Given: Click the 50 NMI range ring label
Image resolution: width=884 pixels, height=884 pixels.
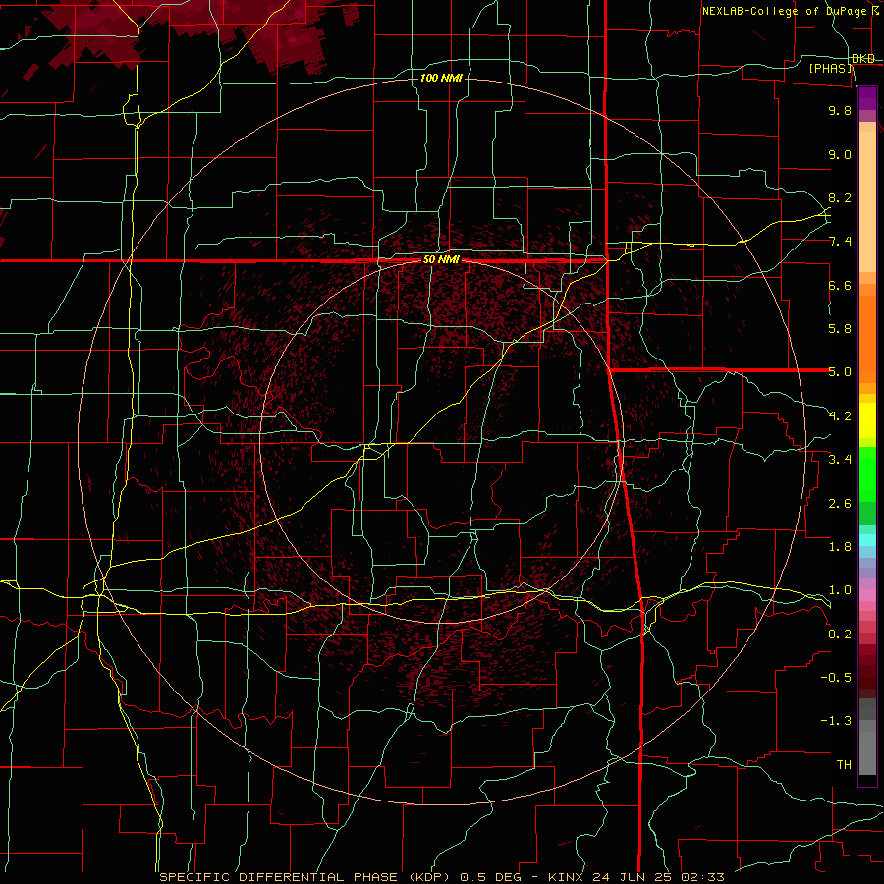Looking at the screenshot, I should coord(441,260).
